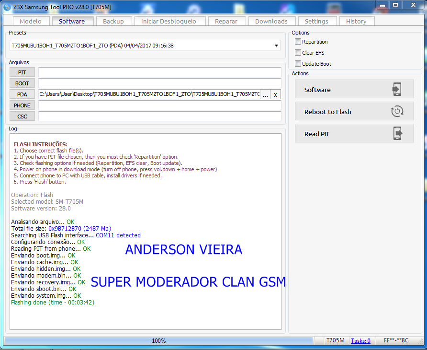The width and height of the screenshot is (427, 350).
Task: Click the phone icon on Software button
Action: [397, 89]
